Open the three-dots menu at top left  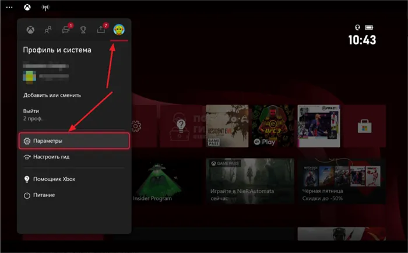[x=9, y=8]
